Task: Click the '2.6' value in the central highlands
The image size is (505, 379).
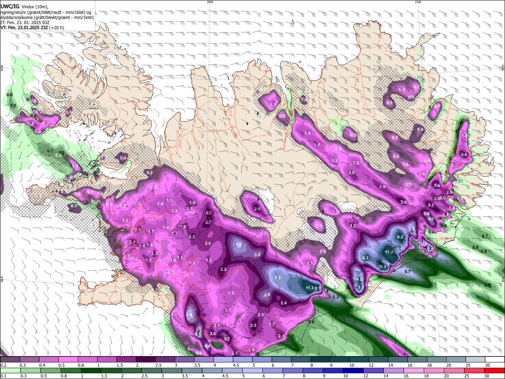Action: click(x=257, y=209)
